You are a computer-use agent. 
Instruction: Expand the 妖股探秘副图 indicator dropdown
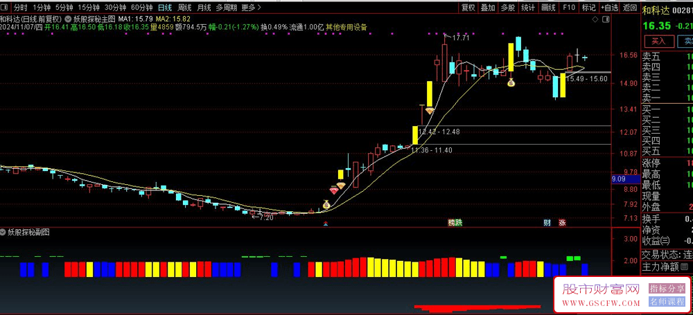pyautogui.click(x=3, y=233)
